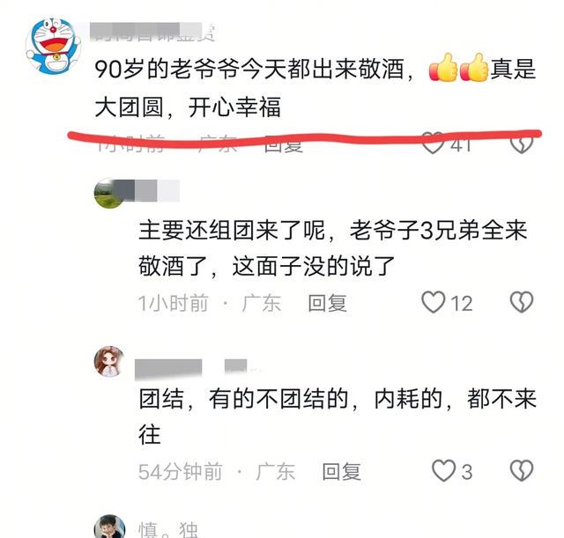Screen dimensions: 564x538
Task: Select the comment text 大团圆，开心幸福
Action: (x=188, y=107)
